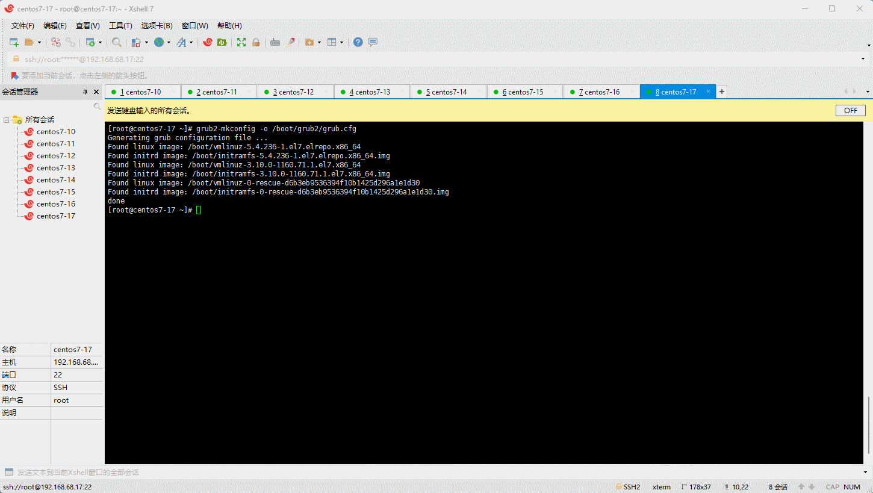The height and width of the screenshot is (493, 873).
Task: Click the 178x37 terminal size status
Action: coord(696,487)
